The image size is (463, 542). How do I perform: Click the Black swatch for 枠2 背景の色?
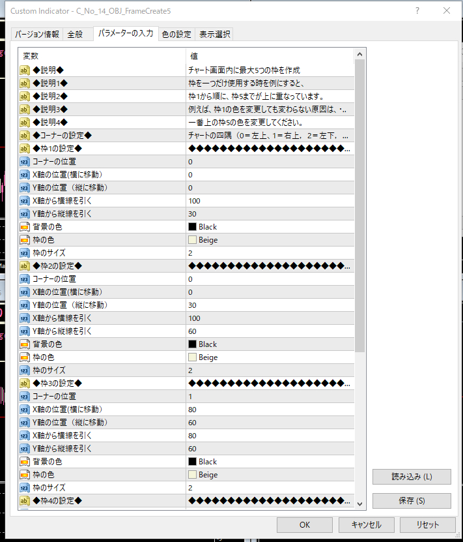192,344
